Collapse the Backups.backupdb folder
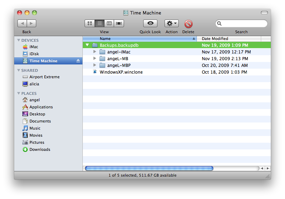The width and height of the screenshot is (285, 199). click(x=87, y=45)
